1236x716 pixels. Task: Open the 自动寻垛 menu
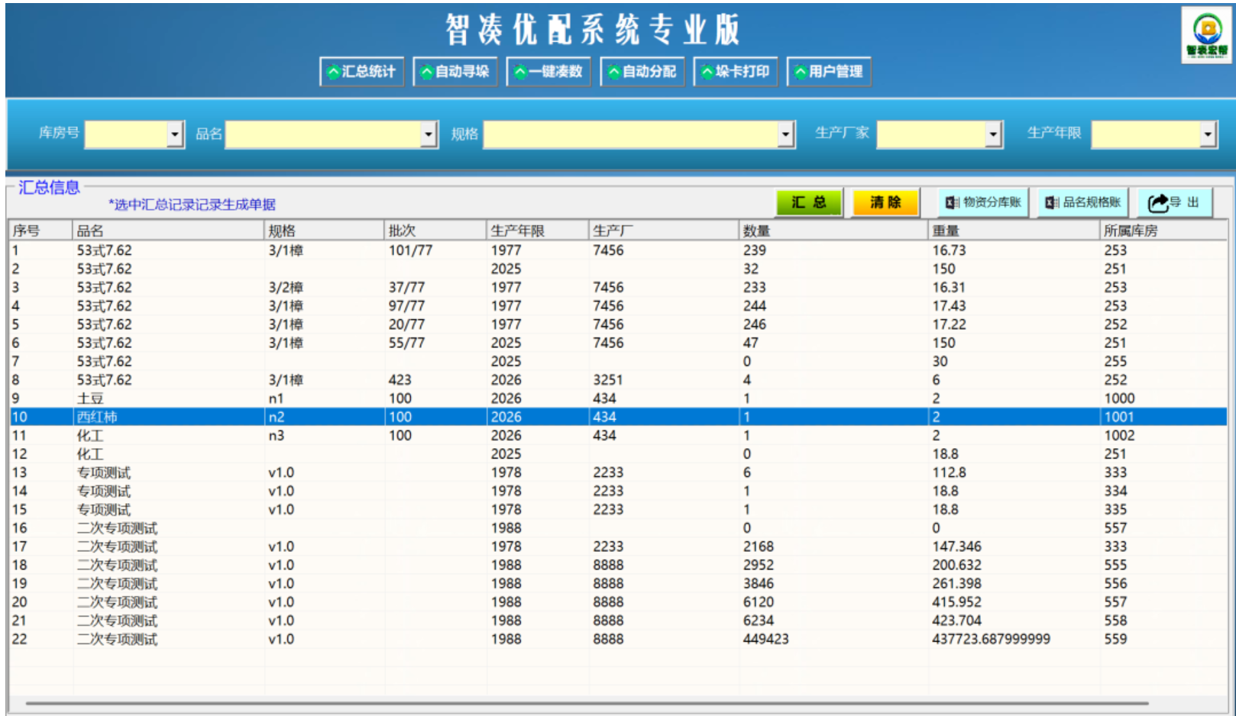(x=455, y=72)
